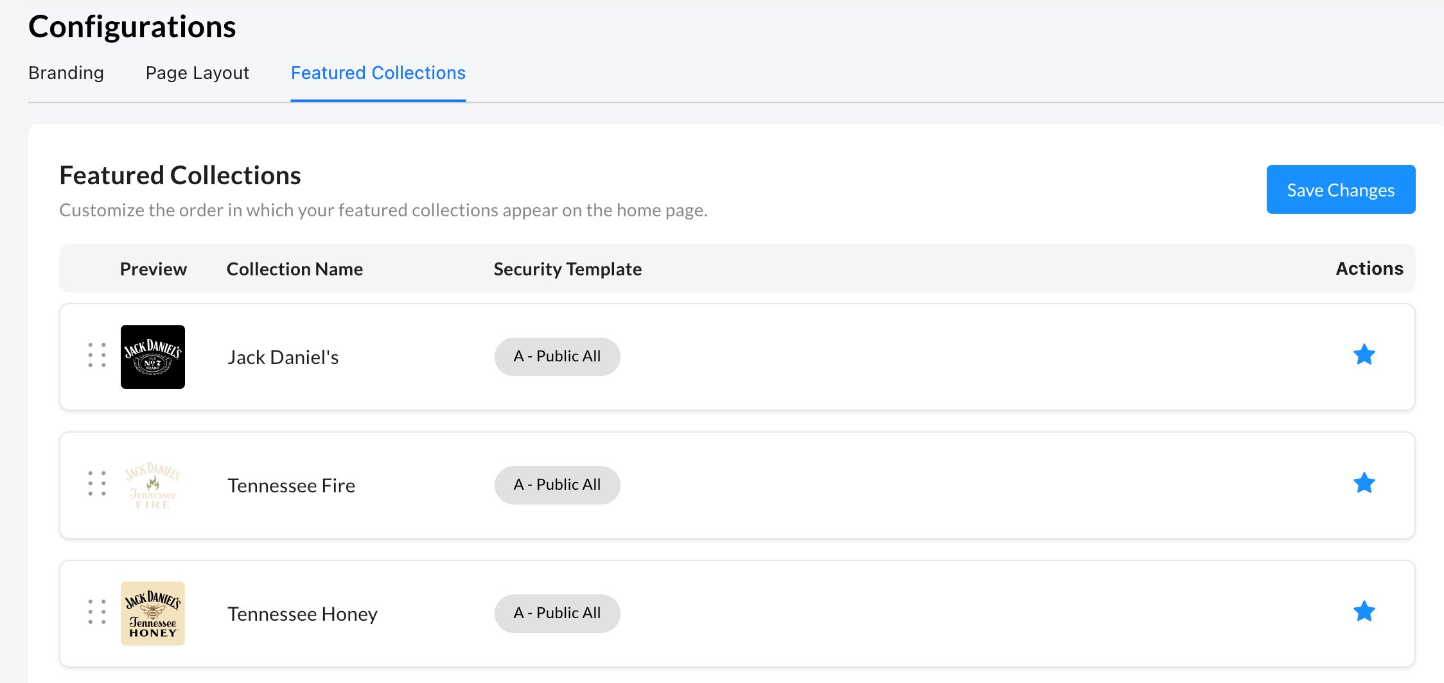The height and width of the screenshot is (683, 1444).
Task: Select the Tennessee Fire preview image
Action: click(153, 485)
